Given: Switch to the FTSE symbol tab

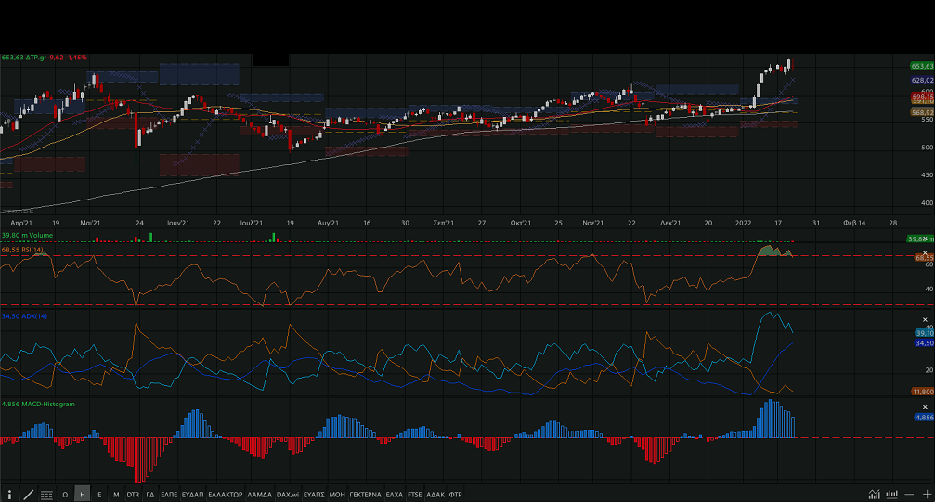Looking at the screenshot, I should click(x=416, y=495).
